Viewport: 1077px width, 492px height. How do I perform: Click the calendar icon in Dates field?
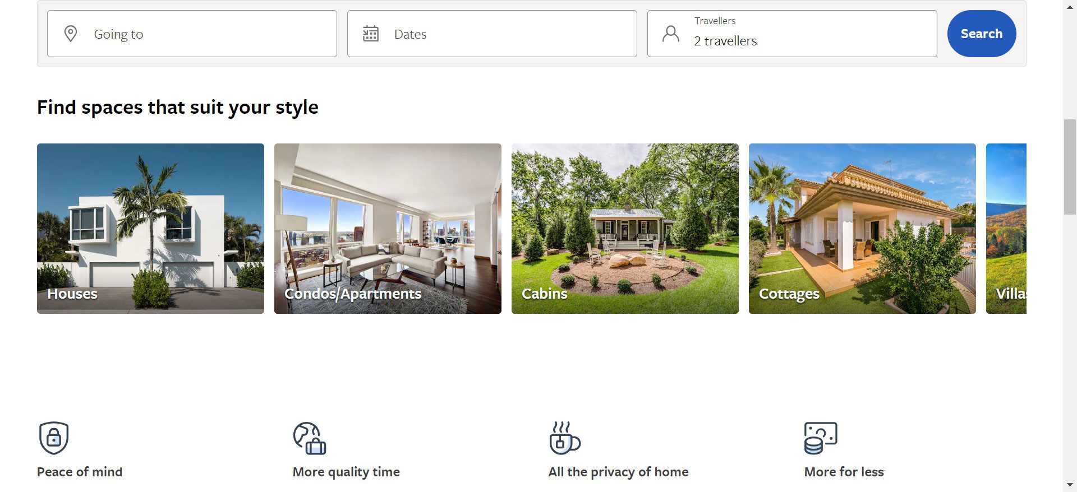(371, 34)
